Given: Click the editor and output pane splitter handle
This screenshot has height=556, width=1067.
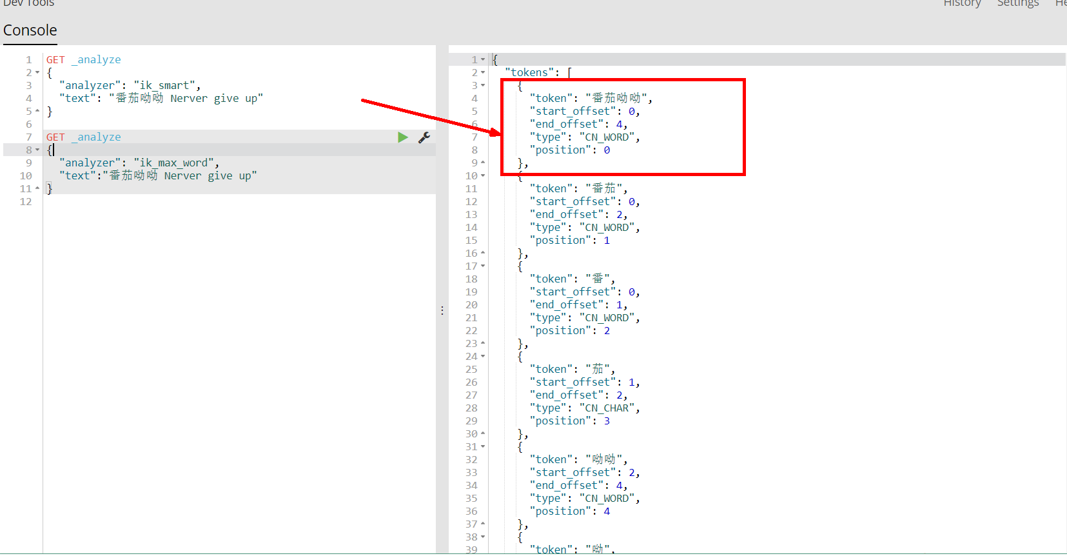Looking at the screenshot, I should click(x=442, y=311).
